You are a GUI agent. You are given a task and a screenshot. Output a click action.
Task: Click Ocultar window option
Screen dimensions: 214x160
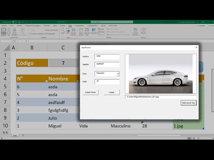(x=101, y=32)
